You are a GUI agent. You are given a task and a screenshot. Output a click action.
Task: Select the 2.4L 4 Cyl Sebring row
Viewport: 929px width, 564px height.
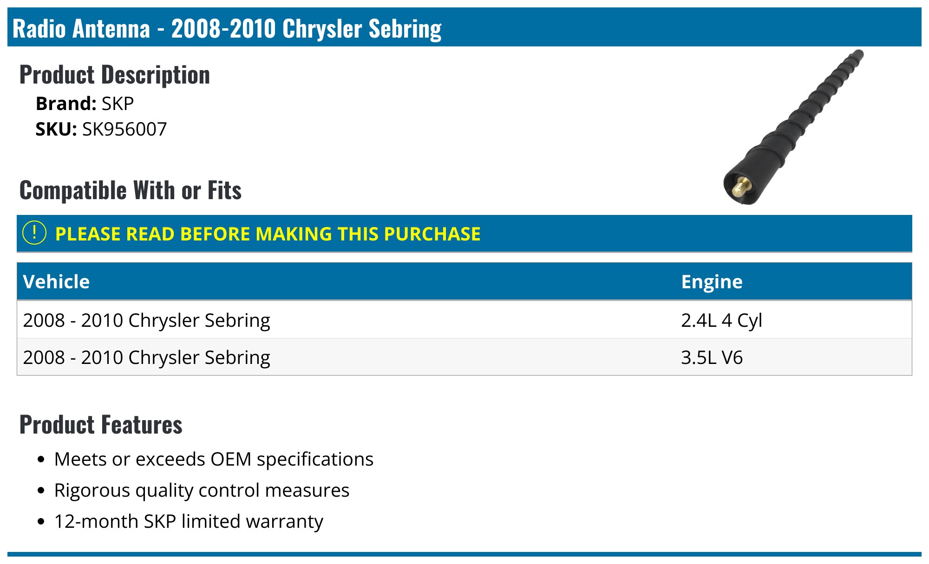pyautogui.click(x=464, y=320)
